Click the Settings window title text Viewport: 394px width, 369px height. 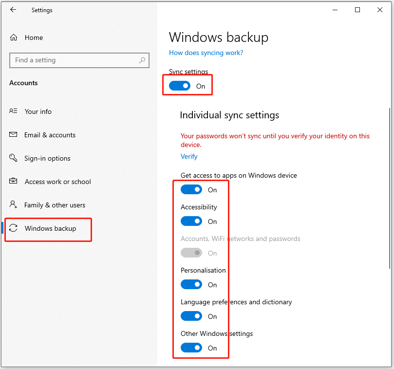pos(42,10)
